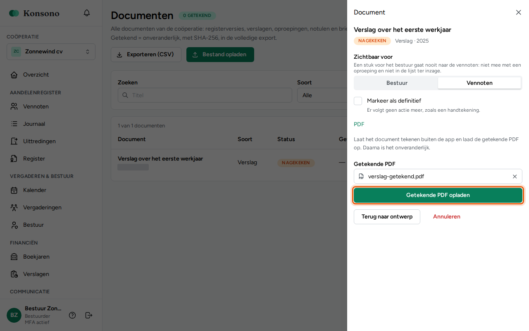Click the verslag-getekend.pdf file field
Image resolution: width=529 pixels, height=331 pixels.
coord(438,176)
